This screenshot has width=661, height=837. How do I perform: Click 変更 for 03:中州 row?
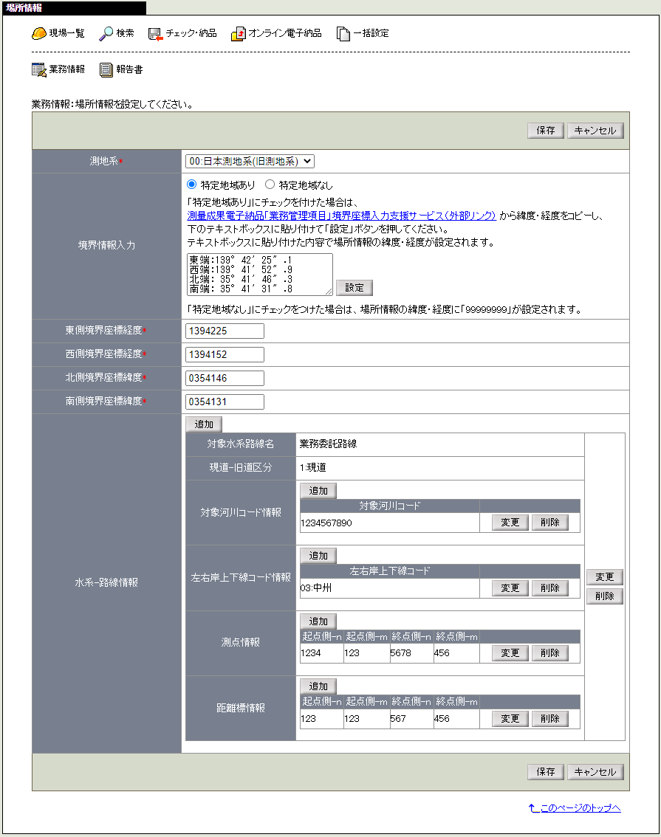coord(510,588)
